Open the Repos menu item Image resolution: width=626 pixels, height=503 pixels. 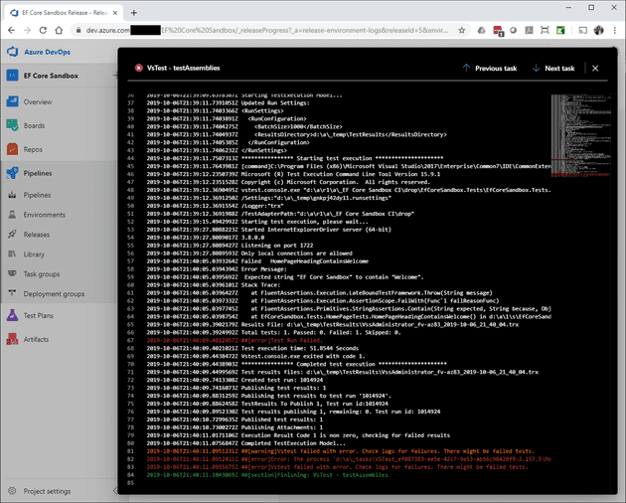click(33, 149)
